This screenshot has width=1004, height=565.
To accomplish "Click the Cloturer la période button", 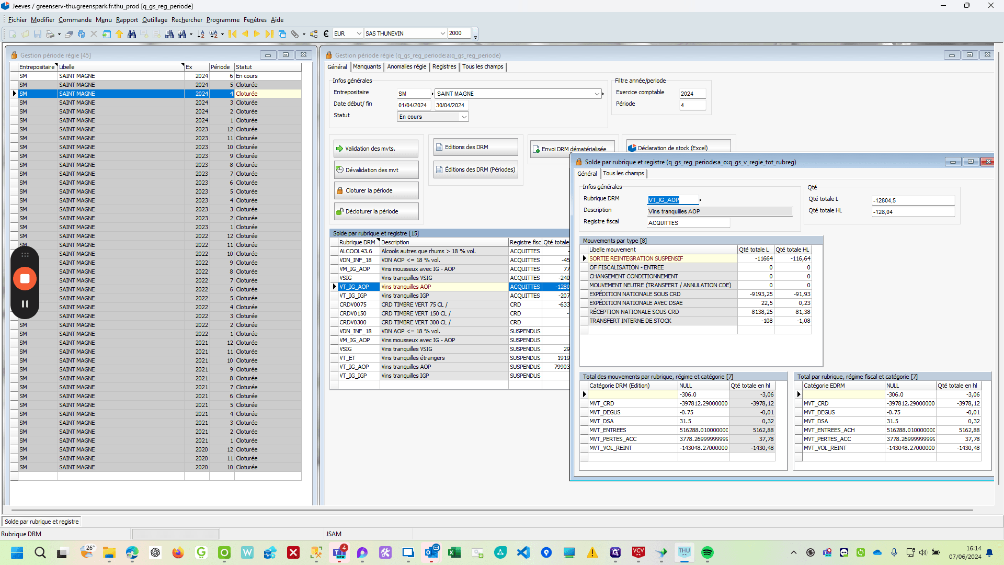I will 376,190.
